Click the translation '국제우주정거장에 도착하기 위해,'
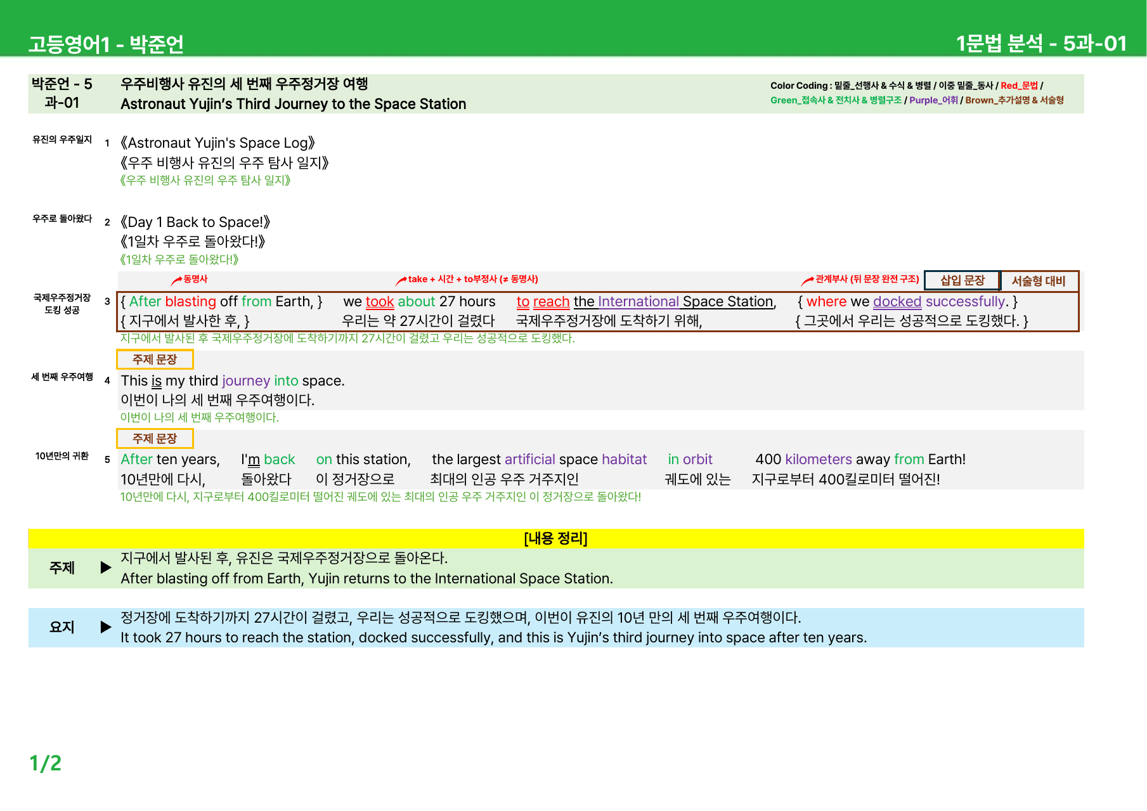 [x=609, y=321]
